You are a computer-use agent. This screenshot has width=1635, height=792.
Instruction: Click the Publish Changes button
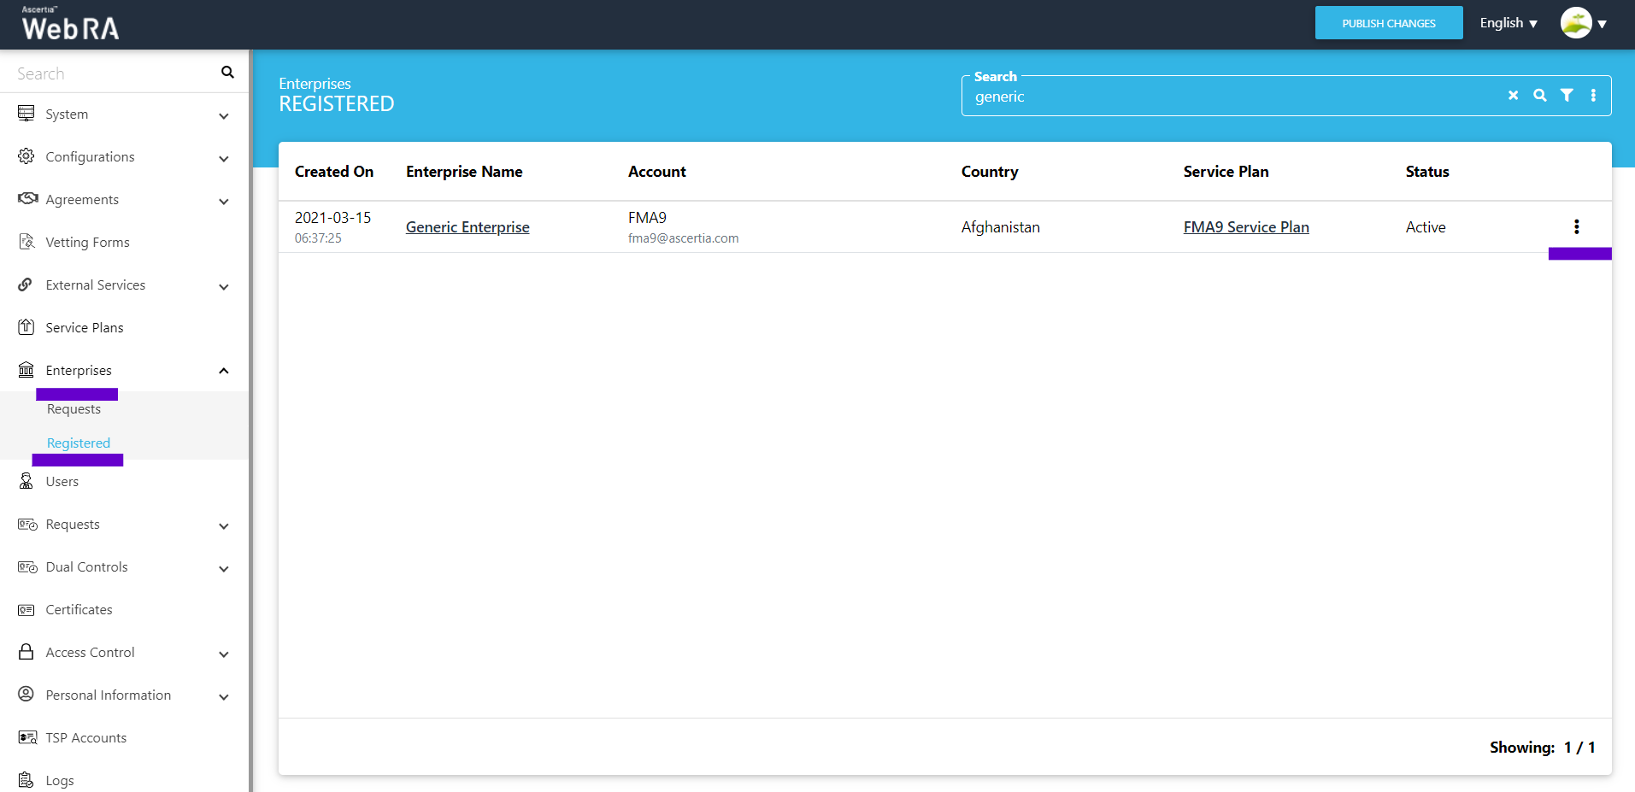(1388, 23)
